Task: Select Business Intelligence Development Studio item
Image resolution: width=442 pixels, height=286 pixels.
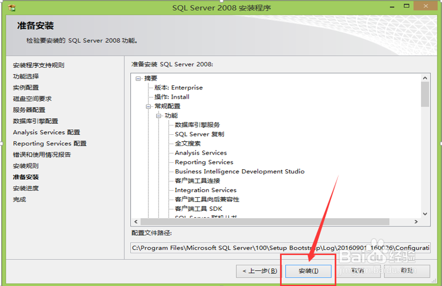Action: pos(240,171)
